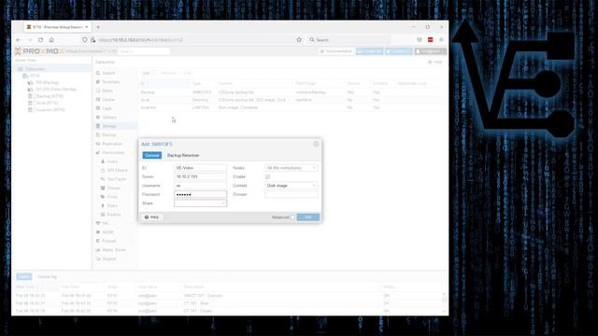
Task: Open the Replication section in Datacenter menu
Action: pos(112,144)
